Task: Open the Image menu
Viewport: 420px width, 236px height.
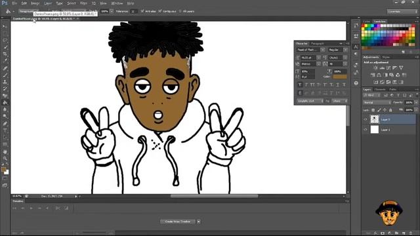Action: [35, 3]
